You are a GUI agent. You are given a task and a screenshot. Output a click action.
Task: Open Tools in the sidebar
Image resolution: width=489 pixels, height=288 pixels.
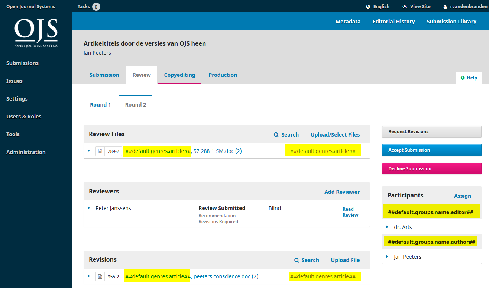[13, 134]
